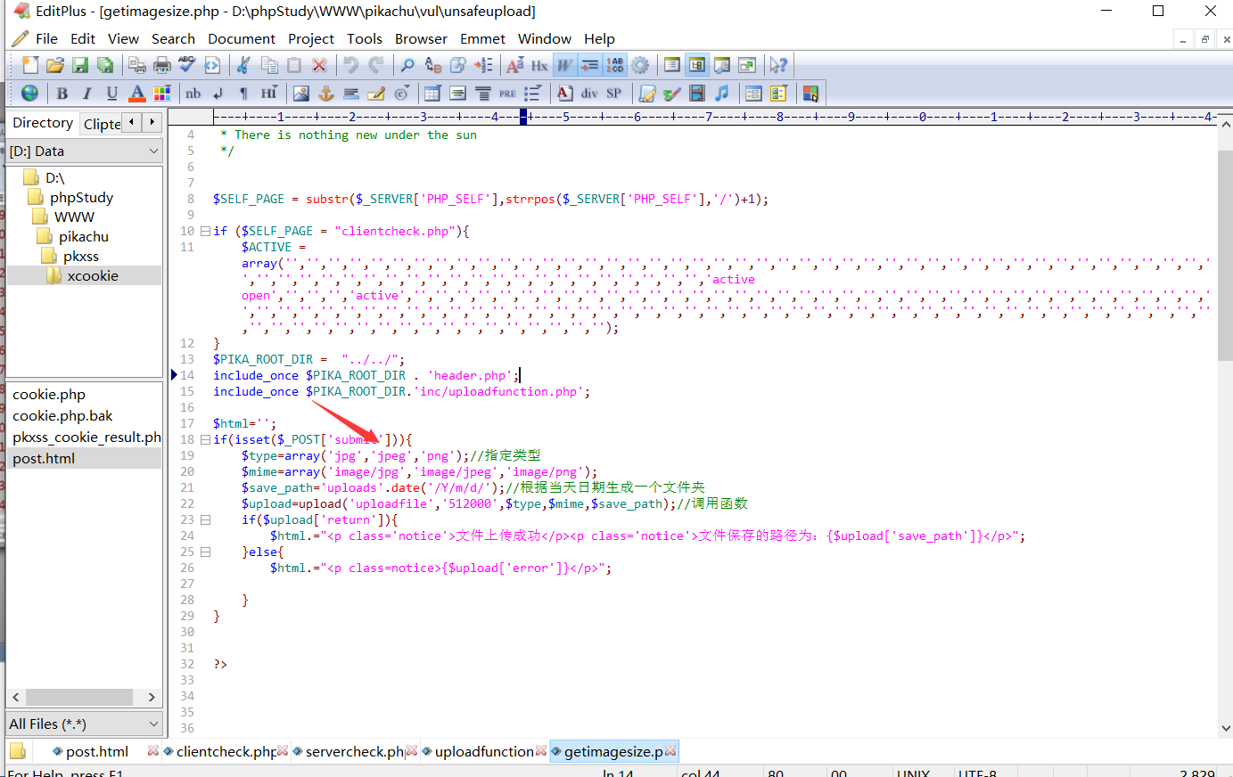Click the context help pointer icon

(x=778, y=65)
